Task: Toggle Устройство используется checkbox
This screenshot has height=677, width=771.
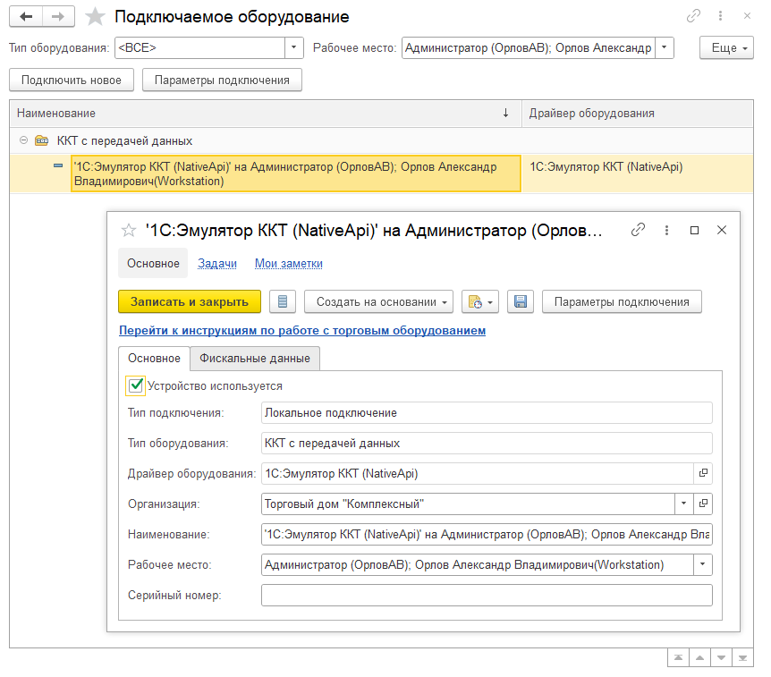Action: [135, 386]
